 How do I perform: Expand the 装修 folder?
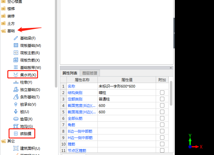[x=3, y=16]
